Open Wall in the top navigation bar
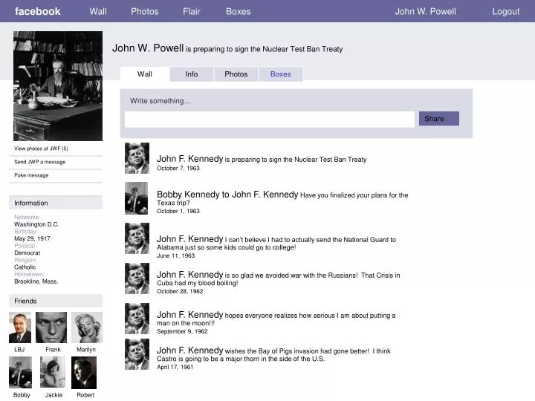 point(98,11)
